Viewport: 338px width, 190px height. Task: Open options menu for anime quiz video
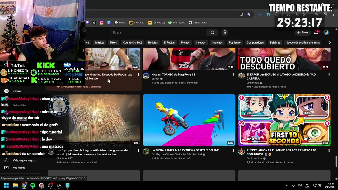[x=329, y=151]
